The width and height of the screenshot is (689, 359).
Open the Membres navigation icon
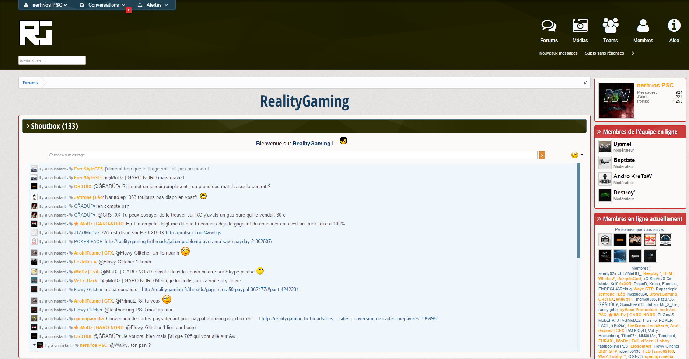point(643,25)
